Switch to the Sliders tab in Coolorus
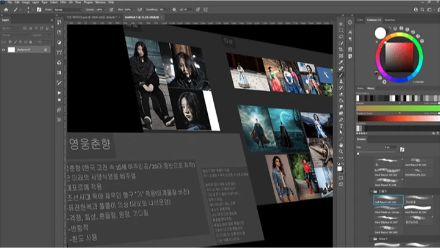 (361, 89)
